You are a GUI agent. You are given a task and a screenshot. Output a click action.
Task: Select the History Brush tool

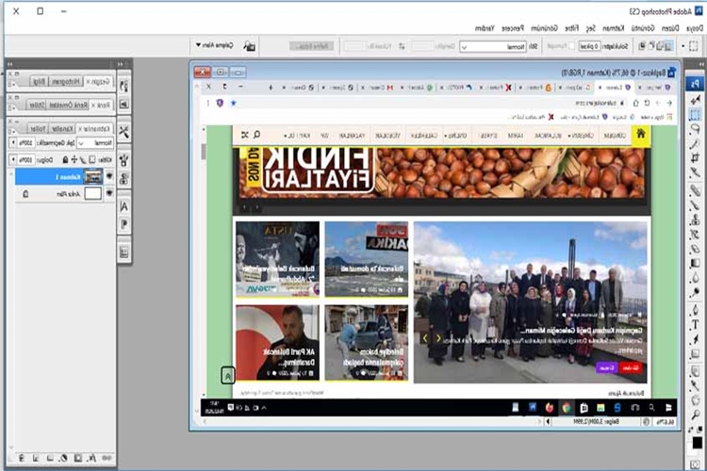pos(695,235)
